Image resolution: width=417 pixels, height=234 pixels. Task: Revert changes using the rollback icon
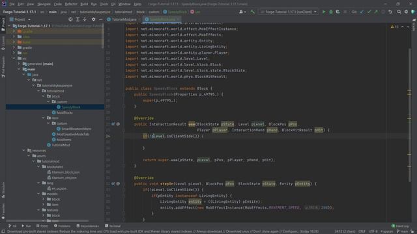point(390,12)
